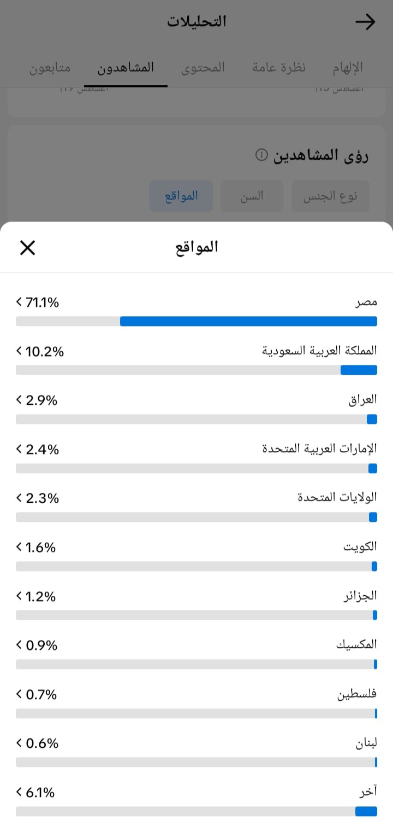Select the نوع الجنس filter chip
Image resolution: width=393 pixels, height=831 pixels.
coord(330,196)
